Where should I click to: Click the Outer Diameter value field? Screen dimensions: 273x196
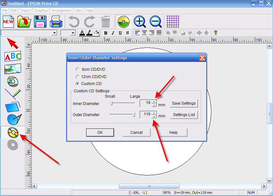[146, 114]
